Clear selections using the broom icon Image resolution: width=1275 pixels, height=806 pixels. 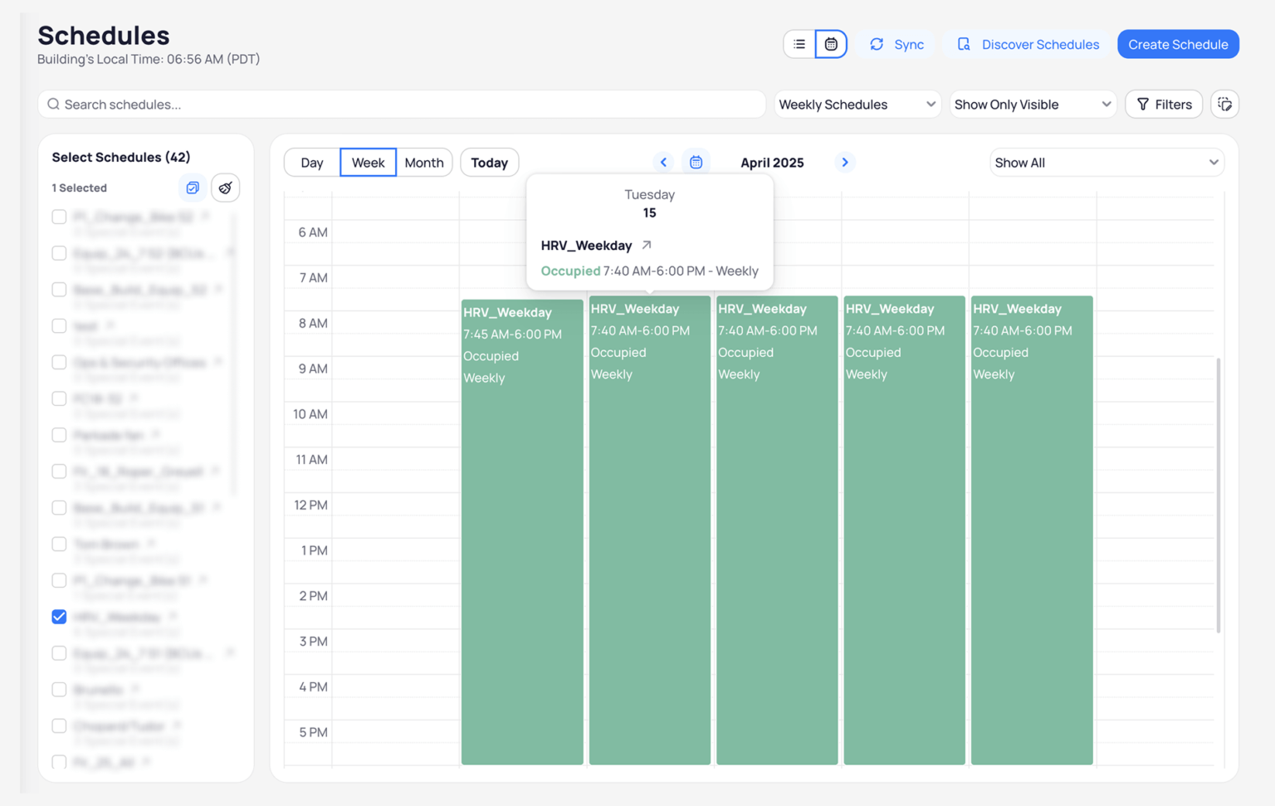(x=225, y=188)
